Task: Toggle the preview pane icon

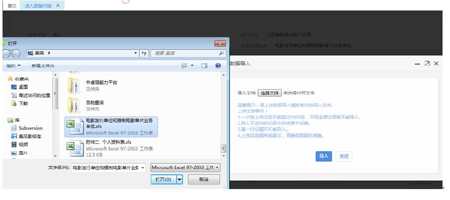Action: coord(204,66)
